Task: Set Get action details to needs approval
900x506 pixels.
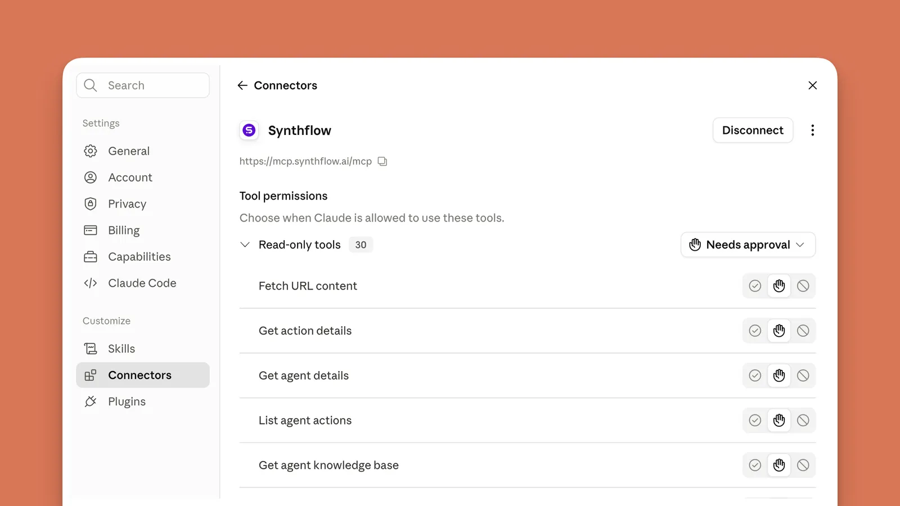Action: click(x=779, y=331)
